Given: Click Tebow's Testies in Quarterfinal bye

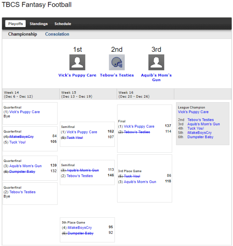Looking at the screenshot, I should (x=22, y=192).
